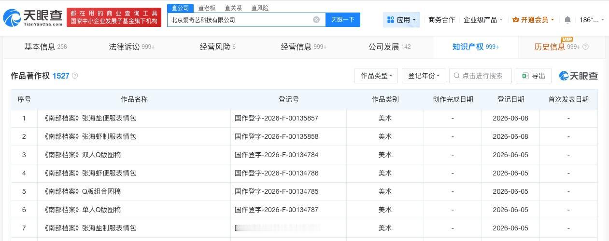This screenshot has height=241, width=609.
Task: Open notifications via the bell icon
Action: coord(567,20)
